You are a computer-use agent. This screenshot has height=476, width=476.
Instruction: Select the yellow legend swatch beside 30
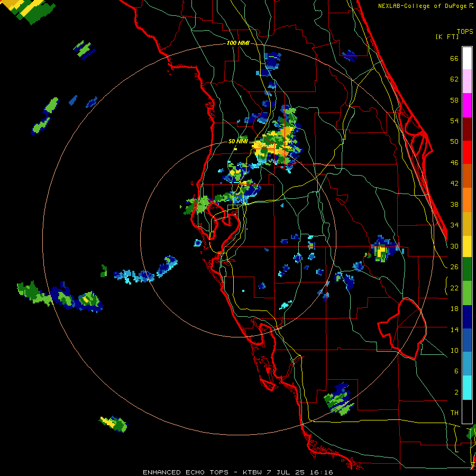coord(467,246)
